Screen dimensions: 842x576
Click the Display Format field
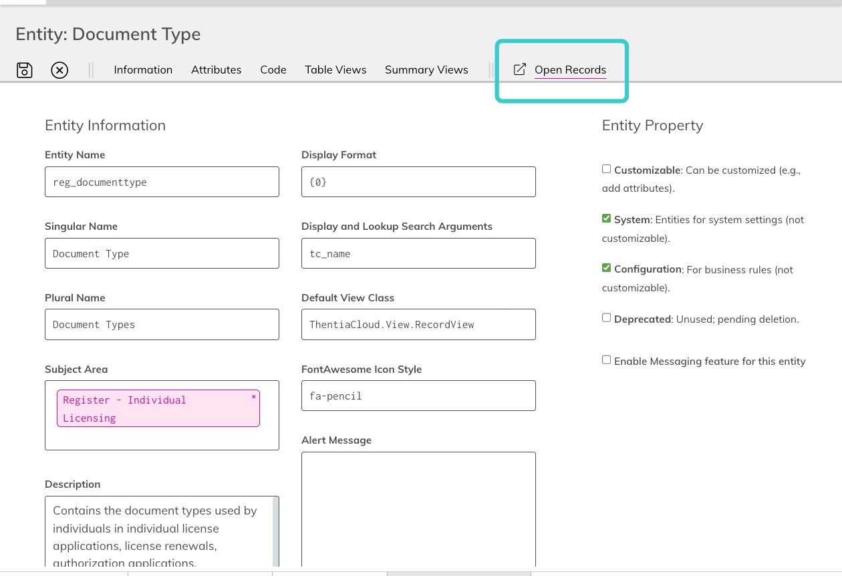pyautogui.click(x=418, y=182)
